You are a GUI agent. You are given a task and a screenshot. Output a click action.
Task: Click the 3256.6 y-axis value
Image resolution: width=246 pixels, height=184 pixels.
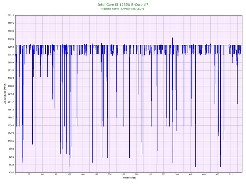11,47
